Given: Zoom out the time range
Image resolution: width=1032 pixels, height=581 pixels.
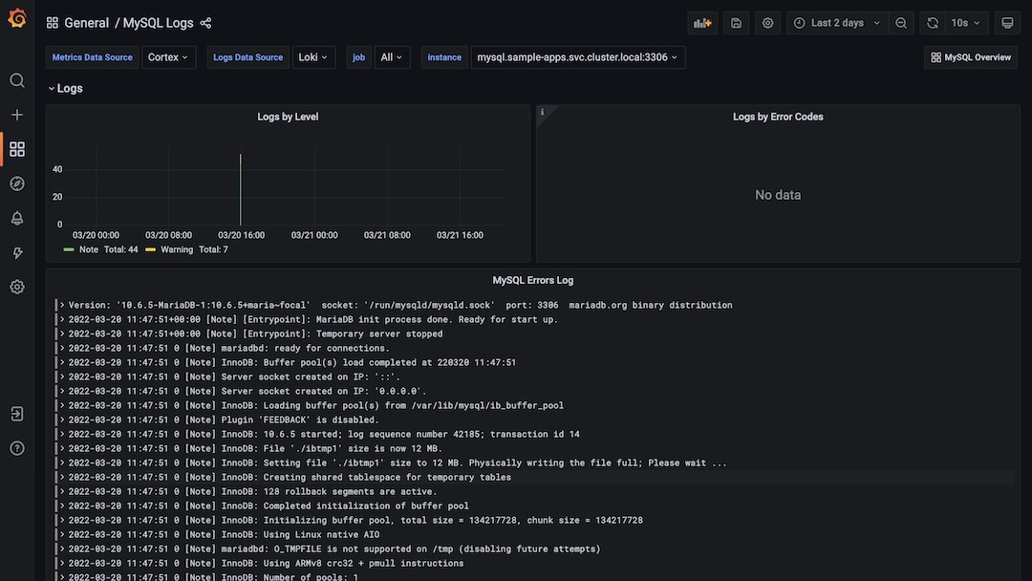Looking at the screenshot, I should point(901,23).
